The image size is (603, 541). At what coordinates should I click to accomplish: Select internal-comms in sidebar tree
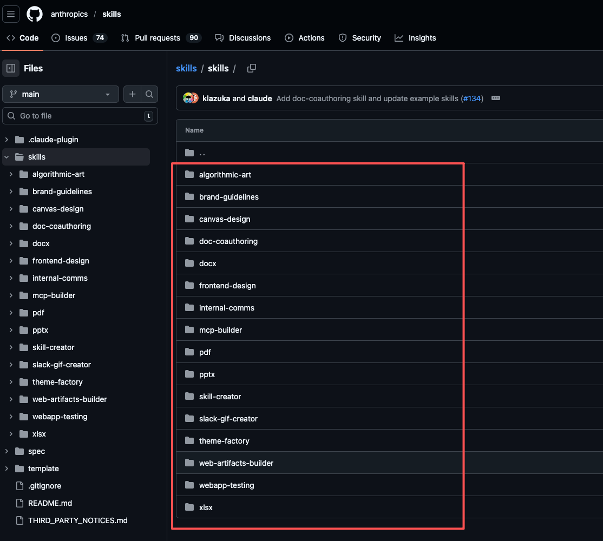click(60, 278)
